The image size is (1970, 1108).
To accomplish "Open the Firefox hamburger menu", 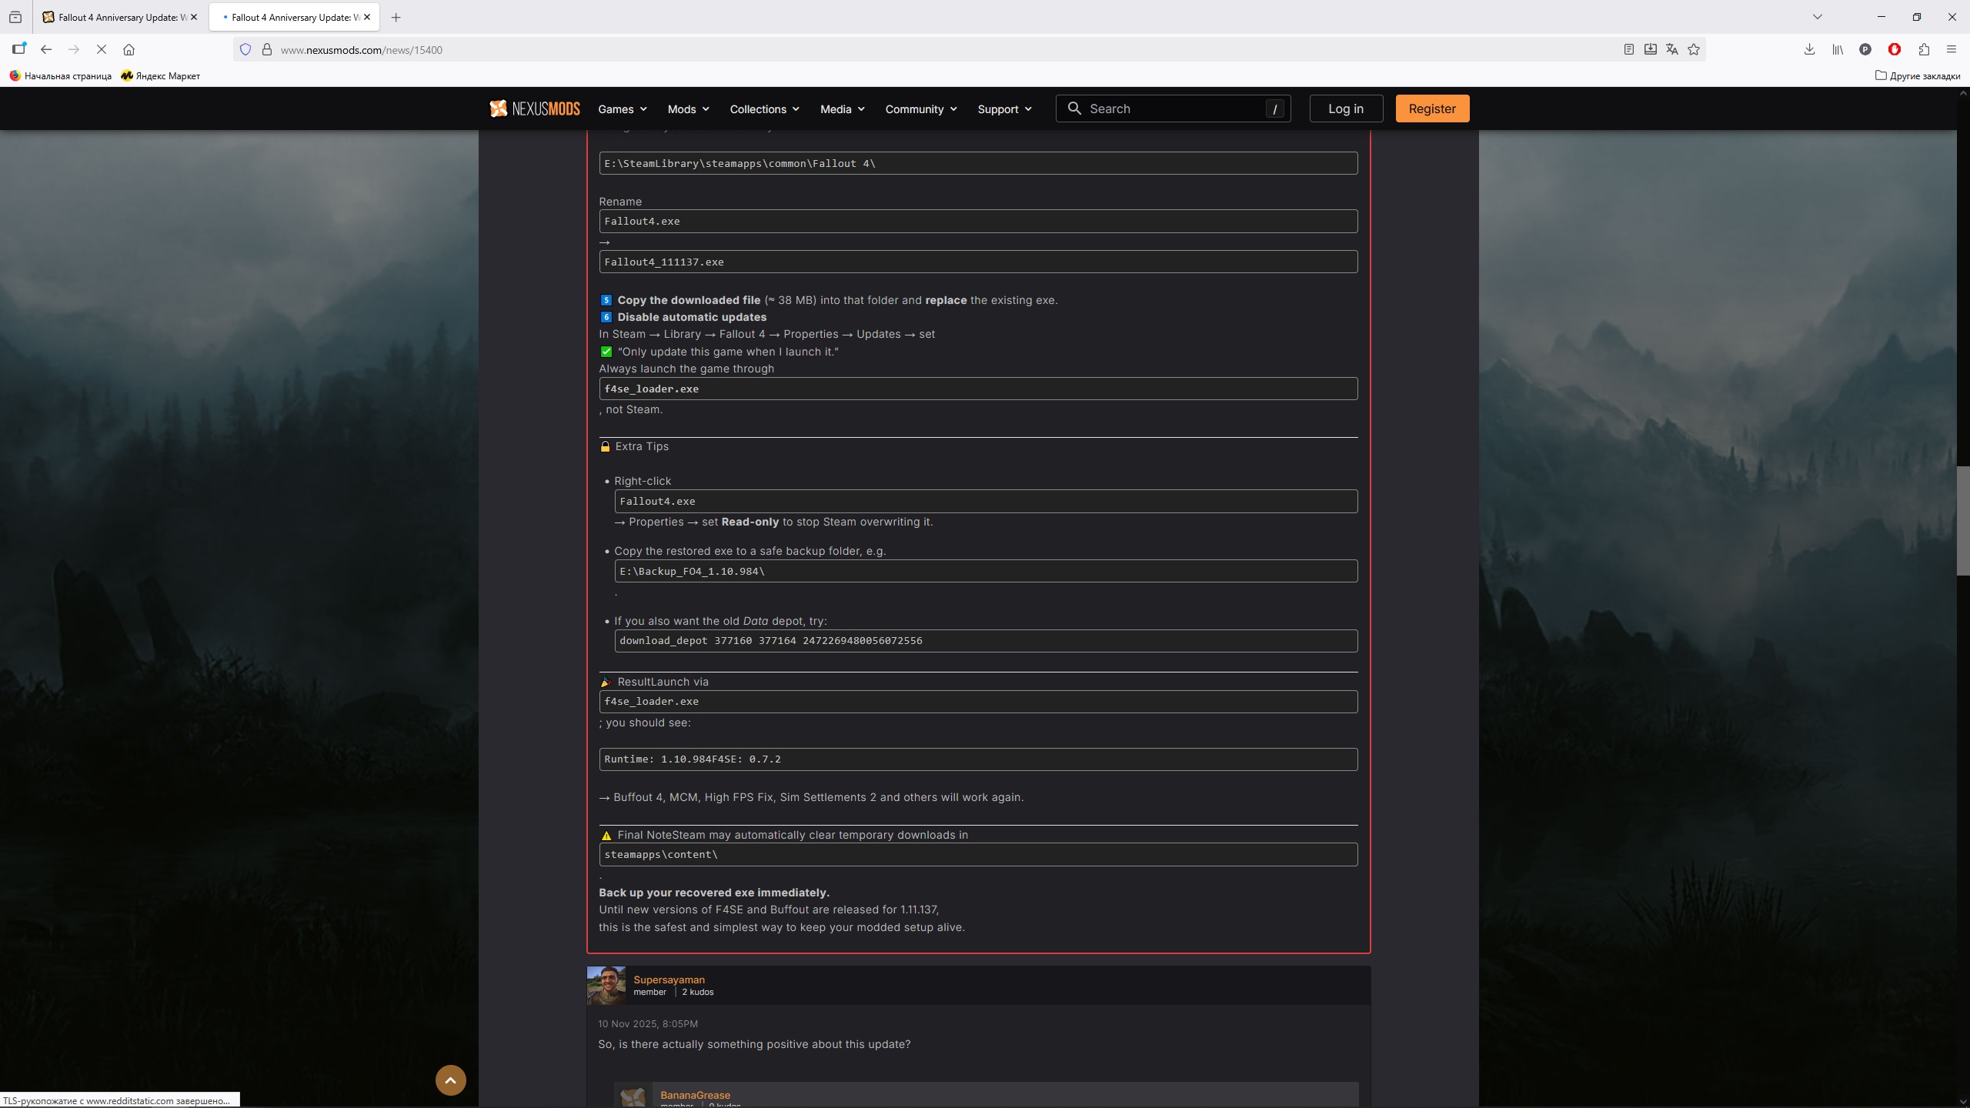I will click(1951, 49).
